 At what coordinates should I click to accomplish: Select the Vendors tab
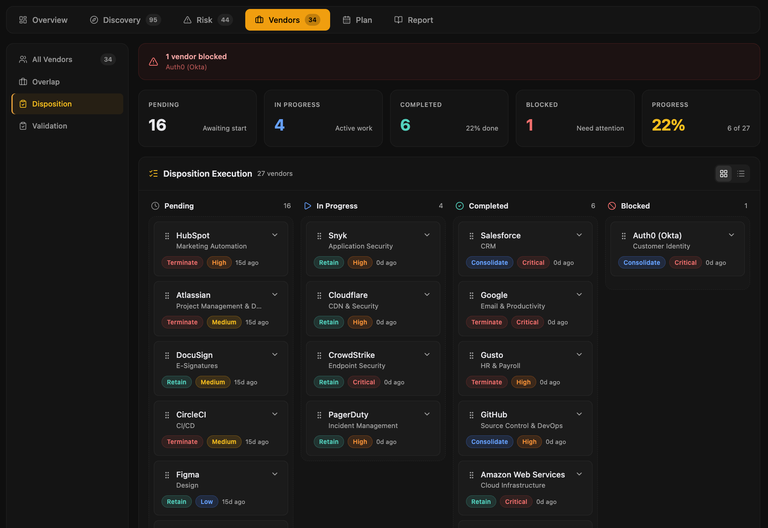point(288,20)
